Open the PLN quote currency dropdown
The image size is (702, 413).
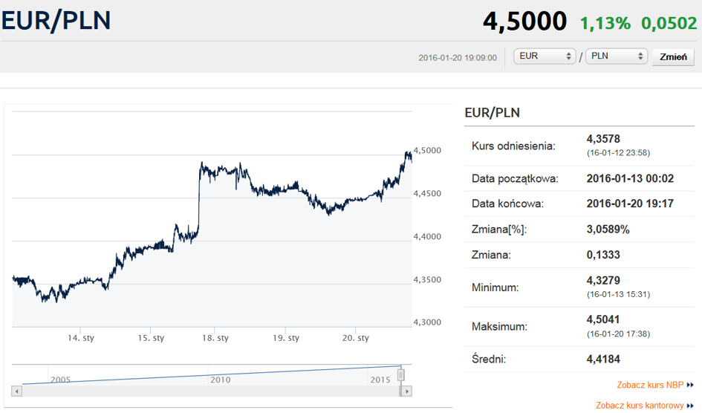click(x=617, y=56)
